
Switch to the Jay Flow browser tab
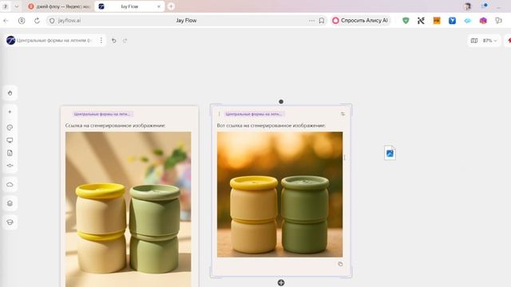(129, 6)
